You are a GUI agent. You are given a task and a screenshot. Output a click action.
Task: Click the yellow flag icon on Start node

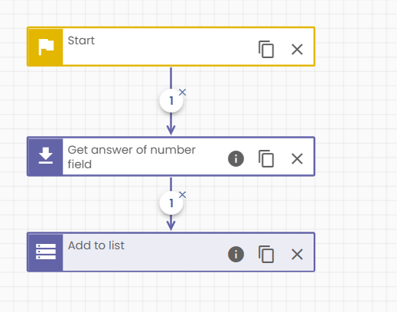46,47
